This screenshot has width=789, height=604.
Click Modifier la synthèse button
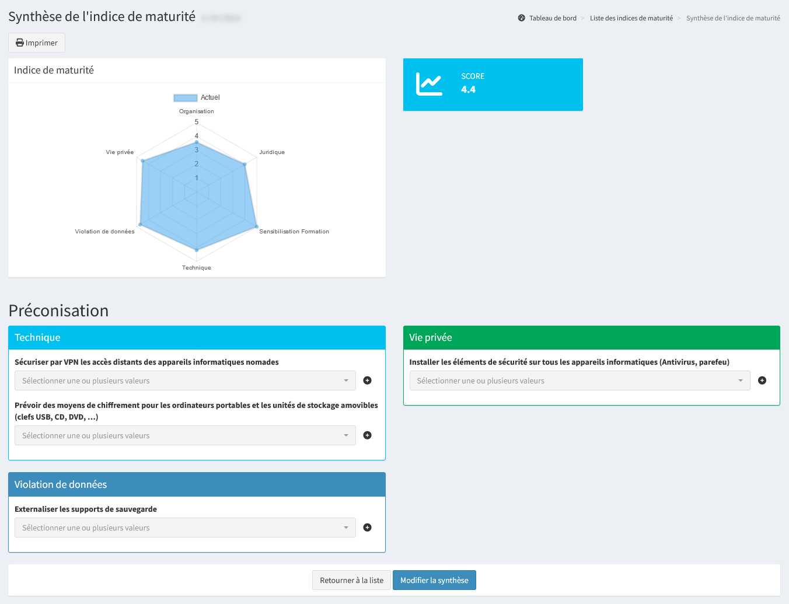(434, 580)
